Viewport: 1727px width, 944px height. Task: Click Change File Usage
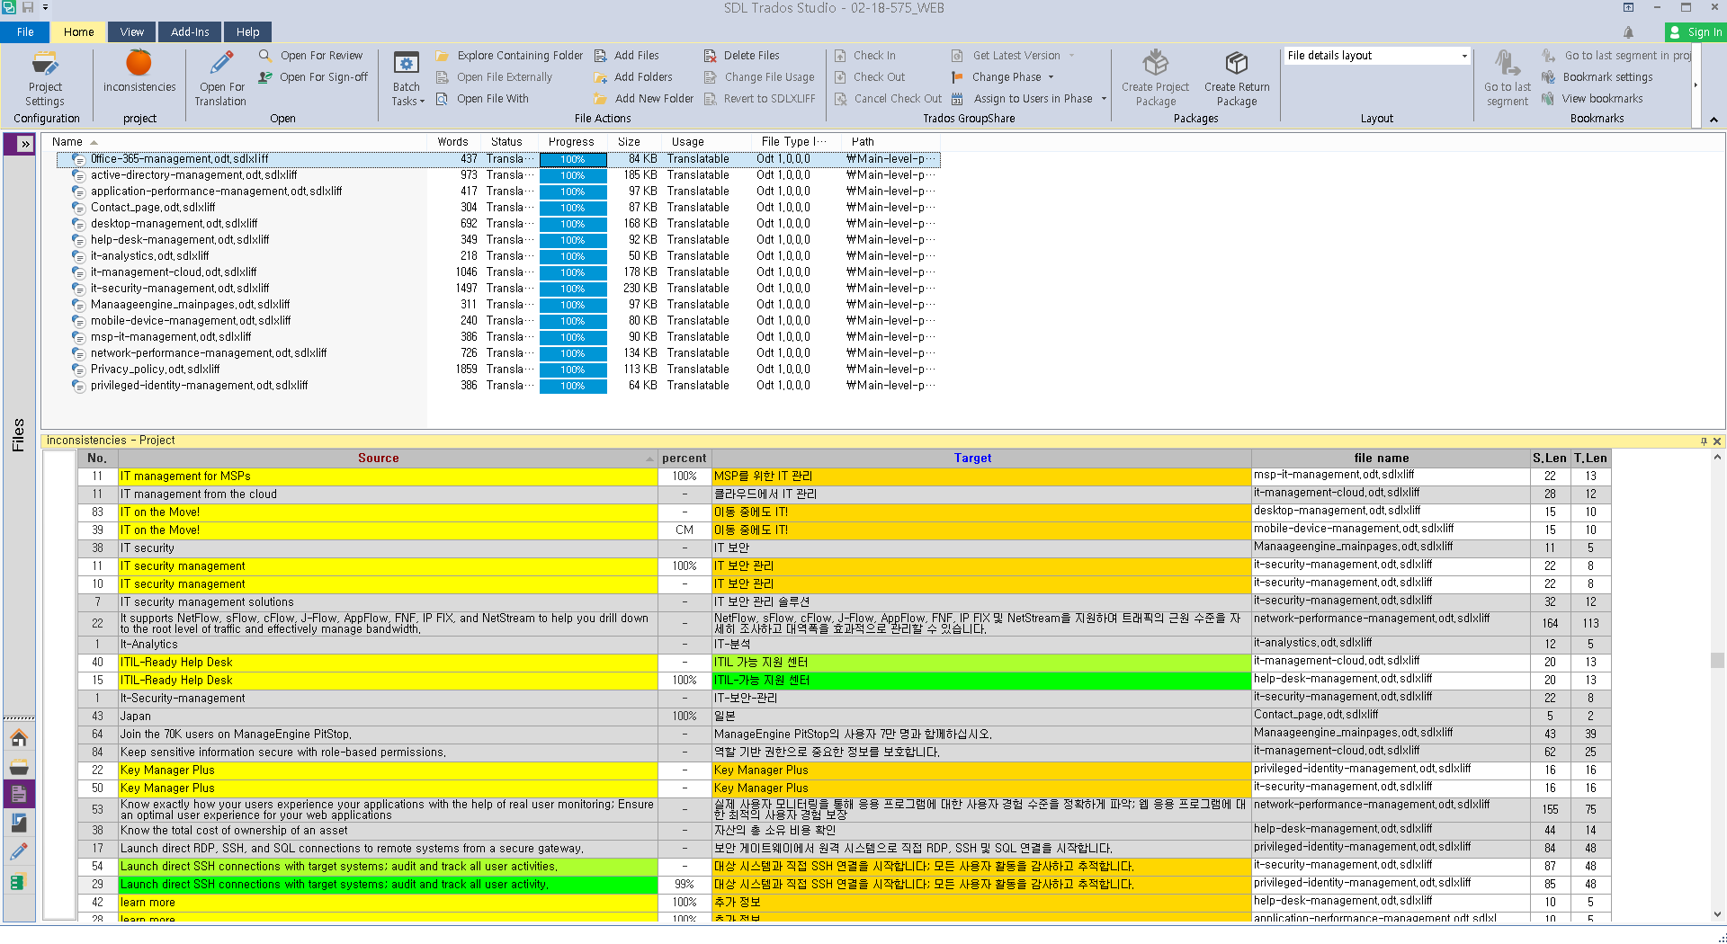point(759,77)
